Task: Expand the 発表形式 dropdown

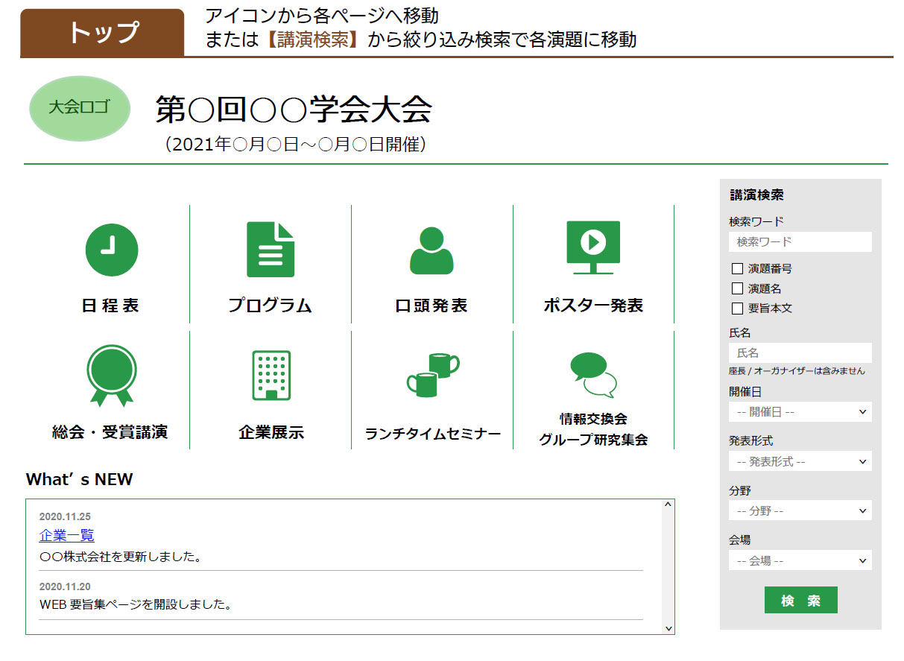Action: pos(800,461)
